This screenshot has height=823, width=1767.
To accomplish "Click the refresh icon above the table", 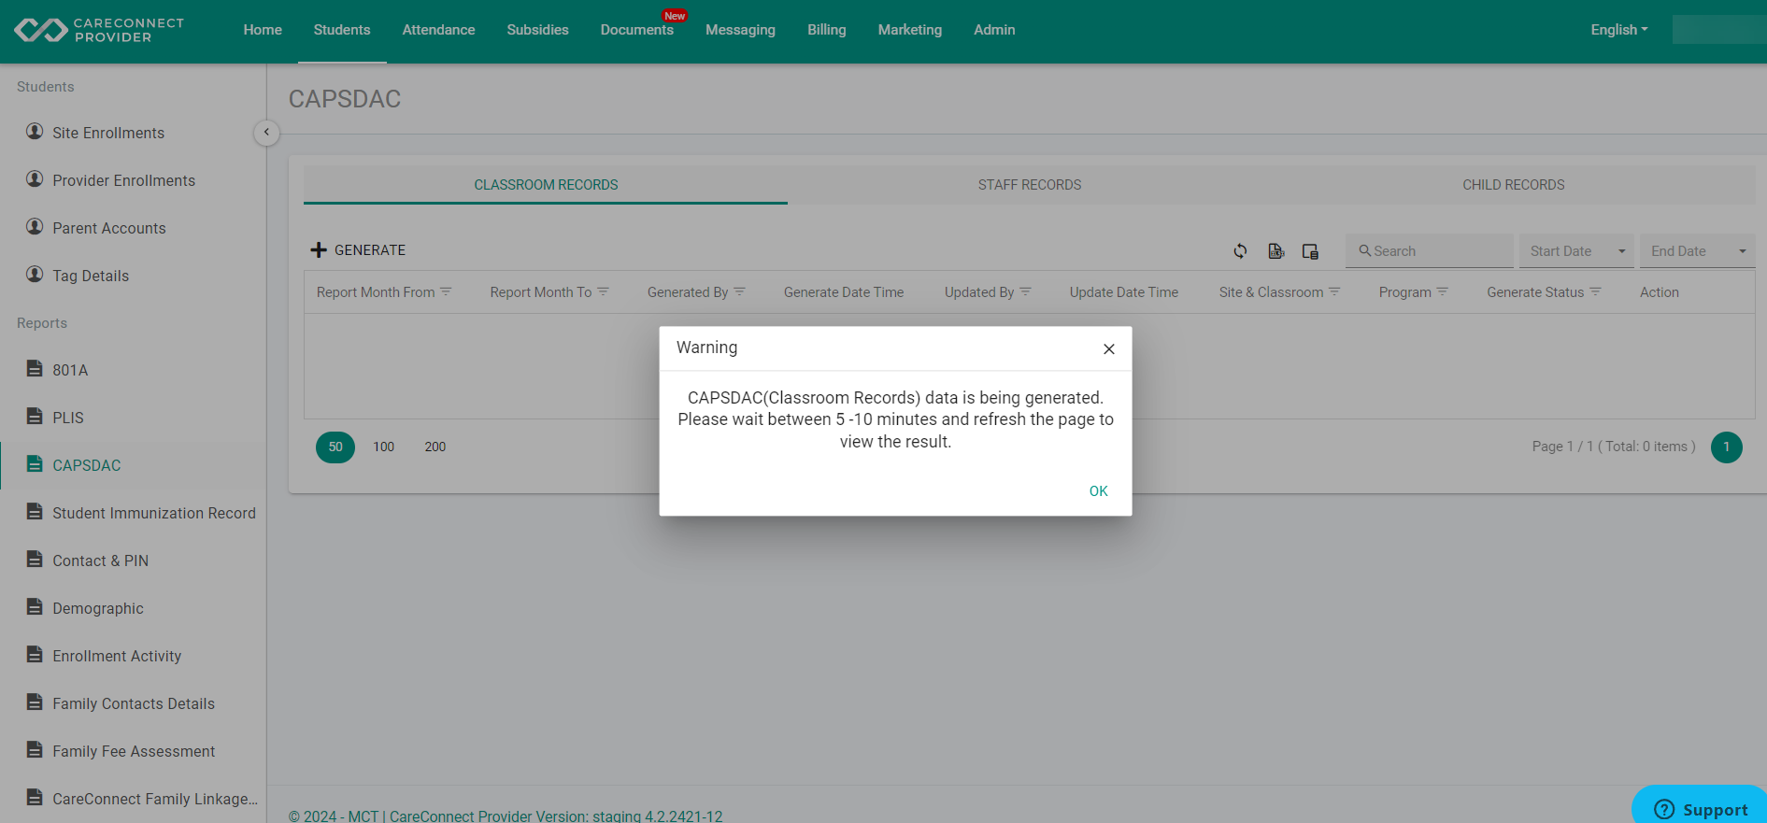I will 1240,250.
